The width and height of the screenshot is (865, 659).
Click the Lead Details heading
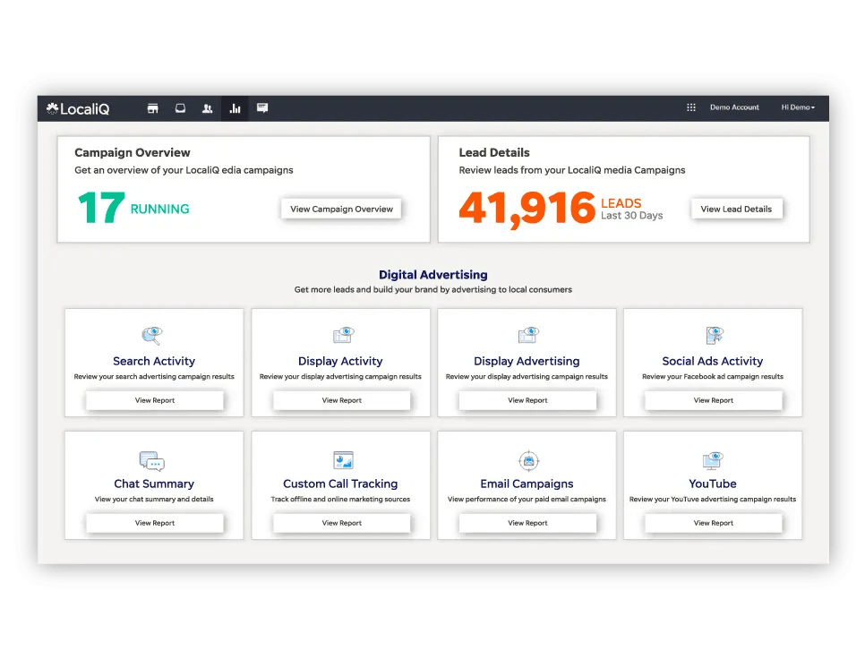coord(494,153)
